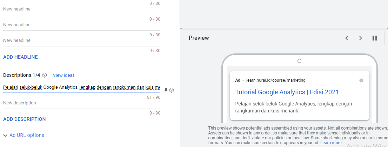Open the Learn more link
The height and width of the screenshot is (147, 388).
(x=331, y=143)
